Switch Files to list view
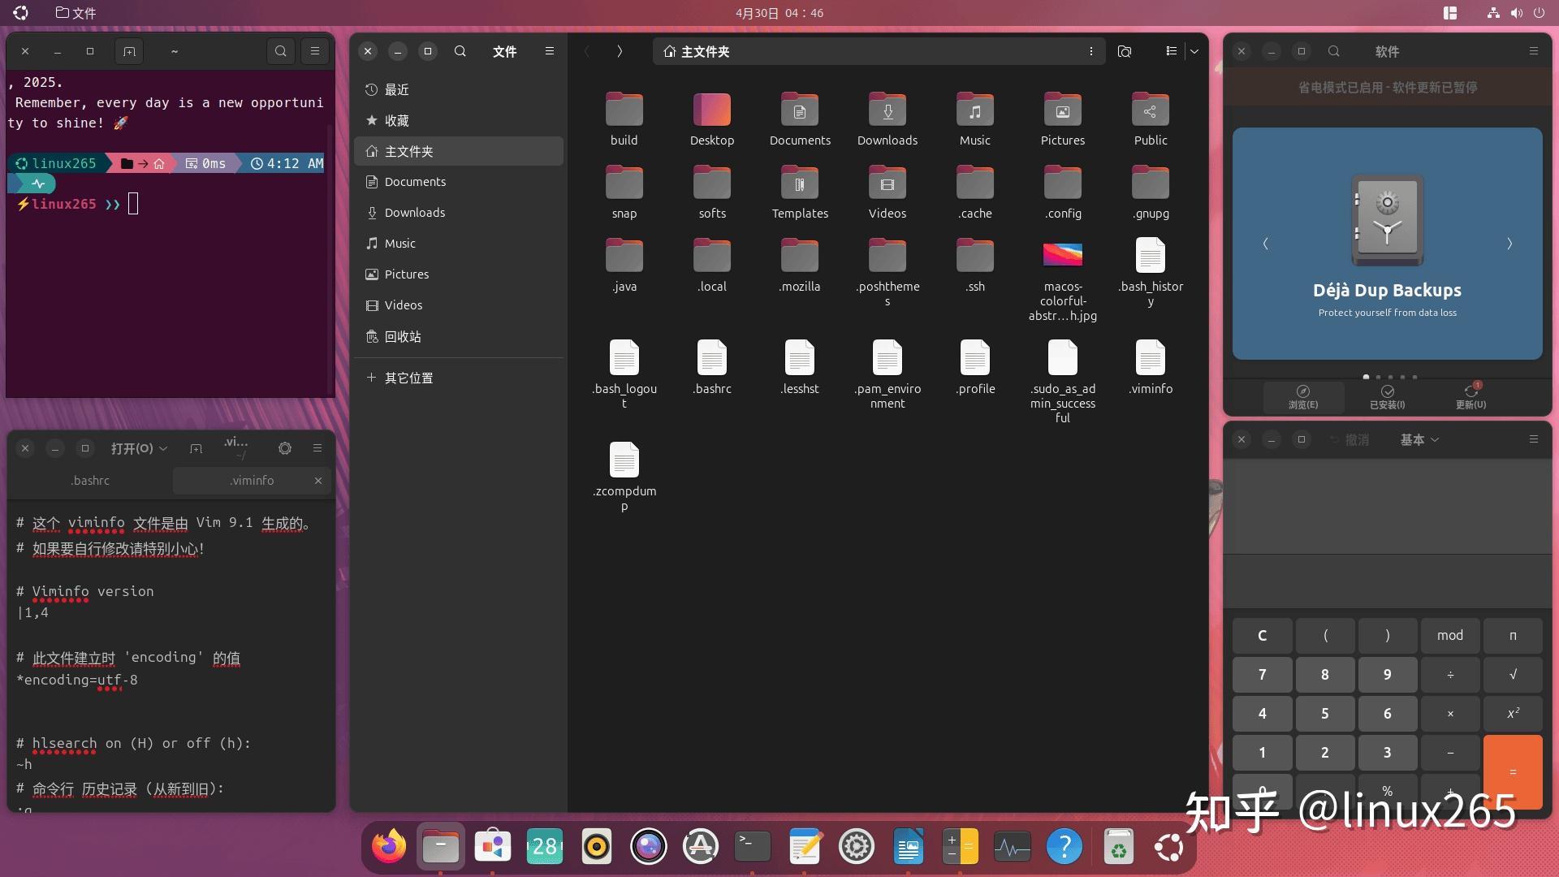 [x=1171, y=51]
